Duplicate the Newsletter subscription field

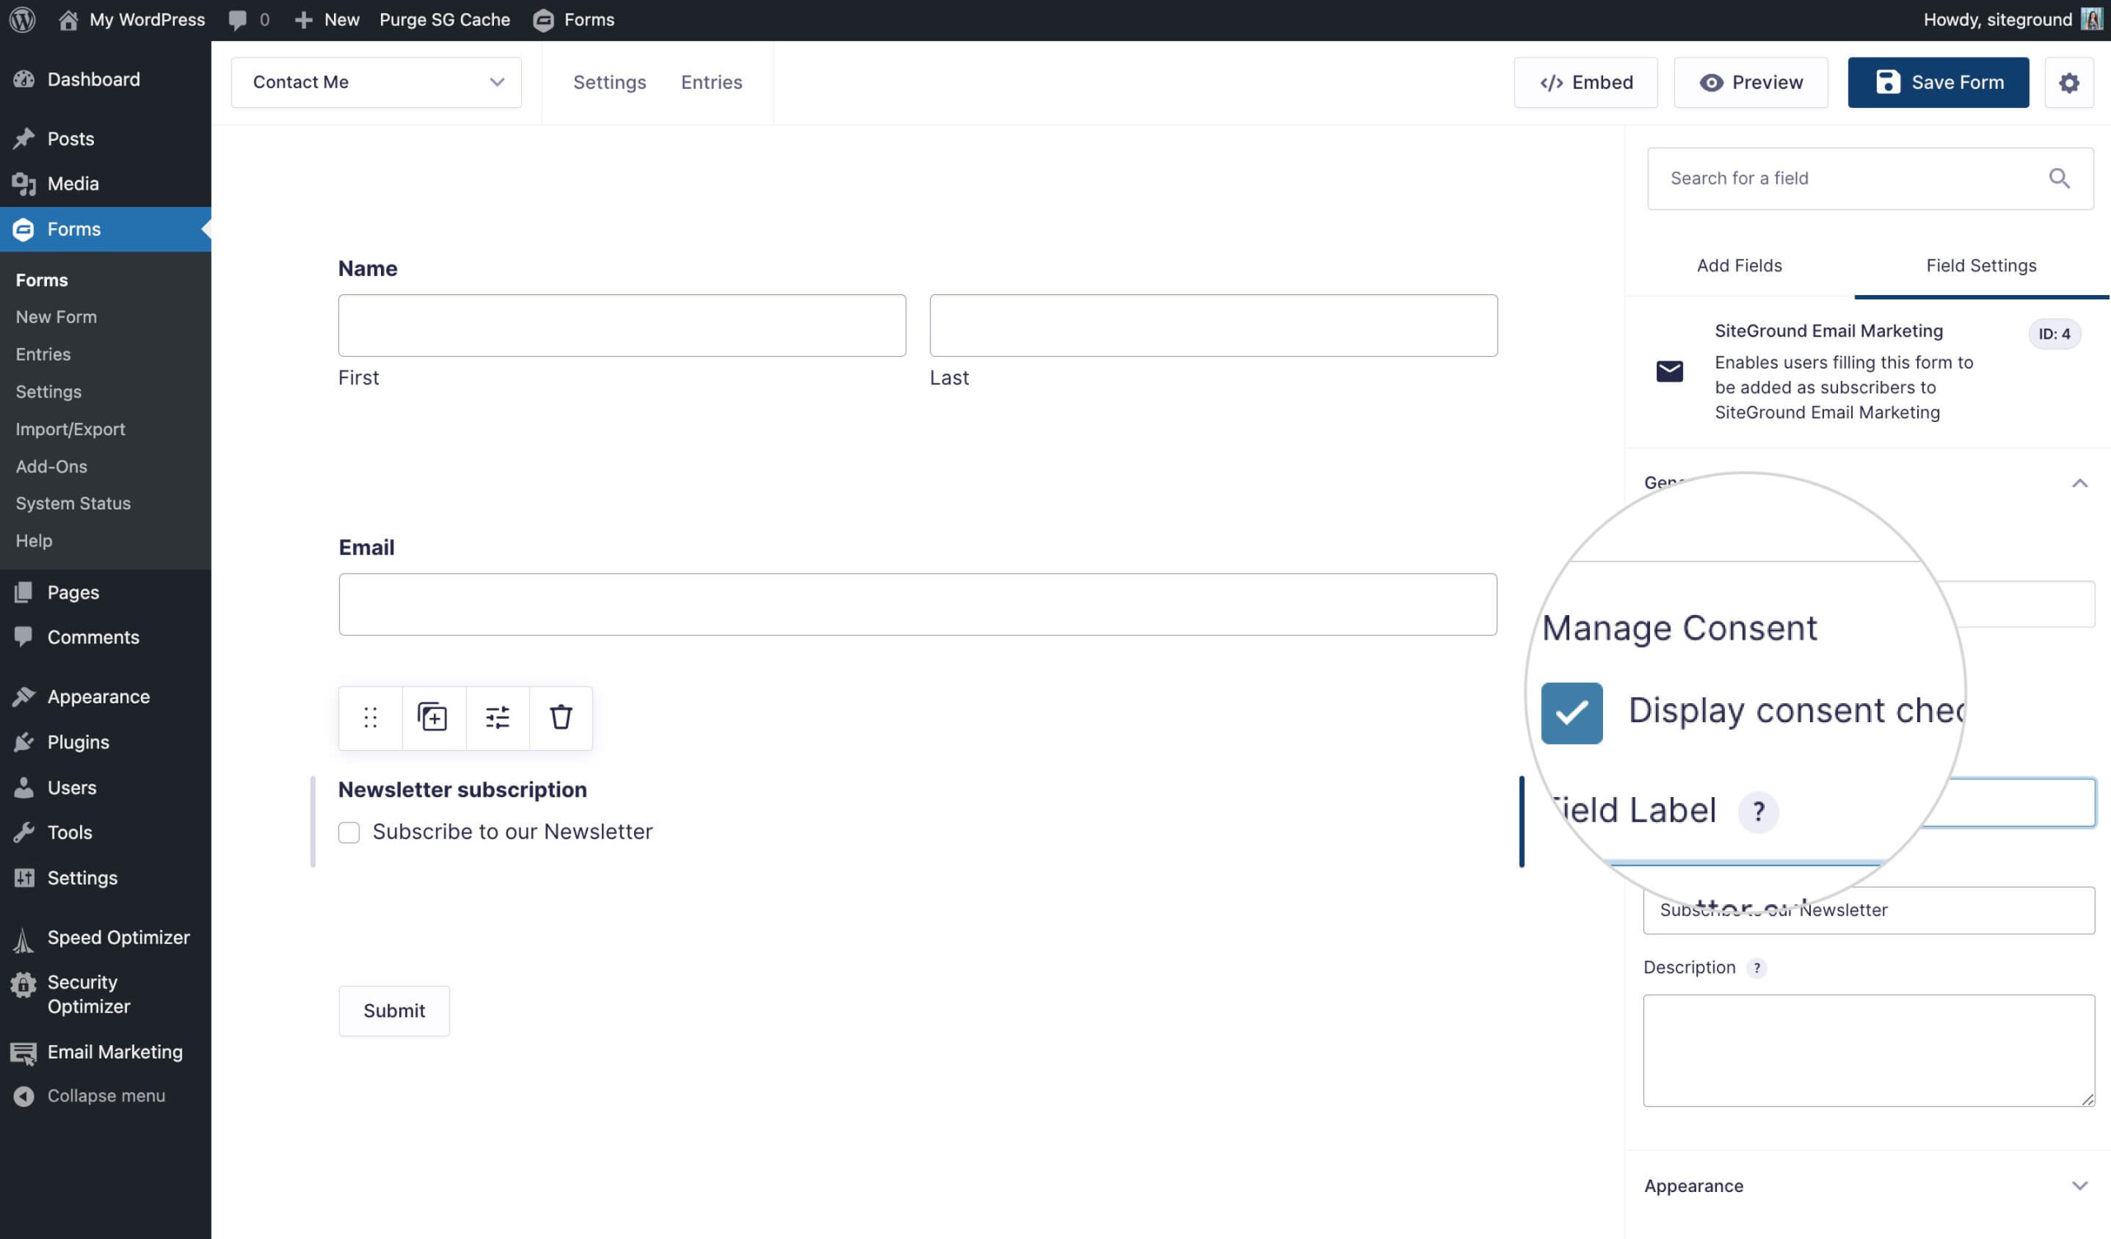point(433,717)
